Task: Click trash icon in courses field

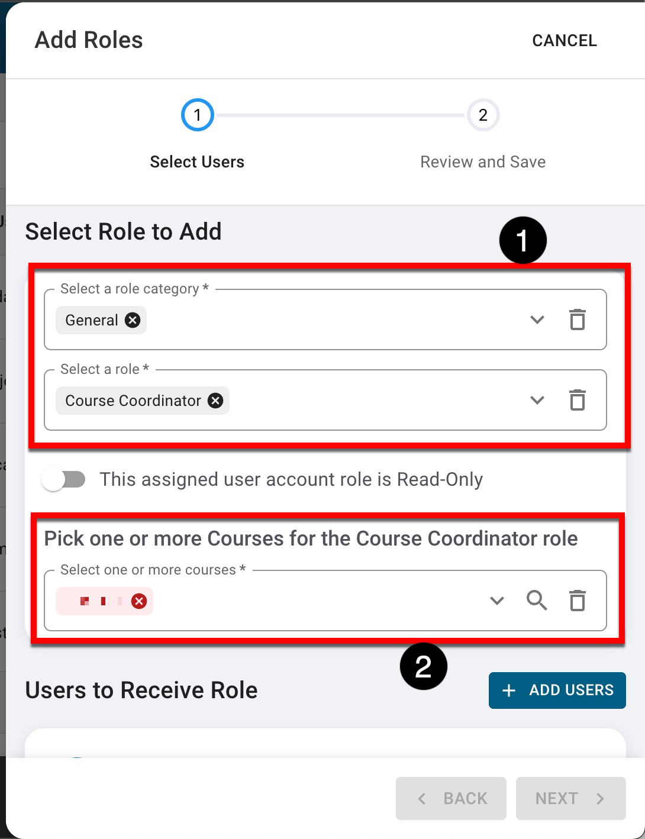Action: coord(577,601)
